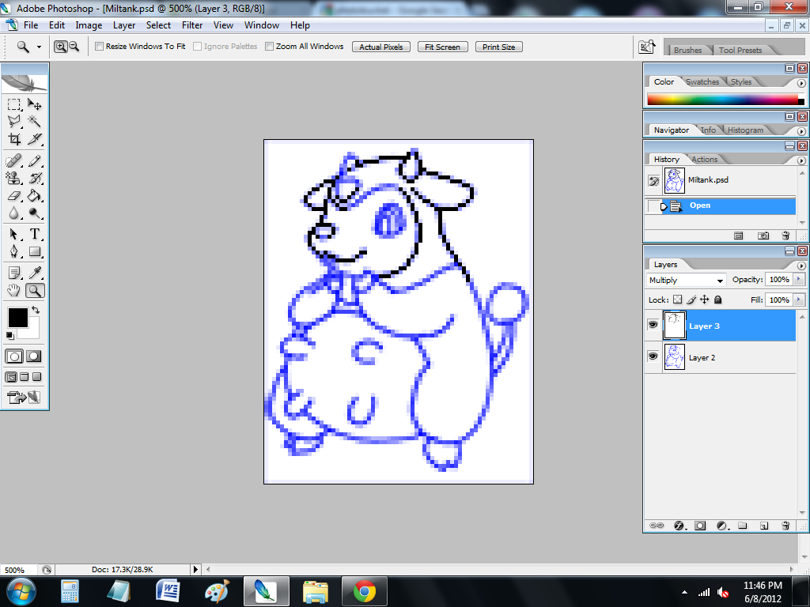Open the Color panel flyout menu
The width and height of the screenshot is (810, 607).
pyautogui.click(x=801, y=84)
